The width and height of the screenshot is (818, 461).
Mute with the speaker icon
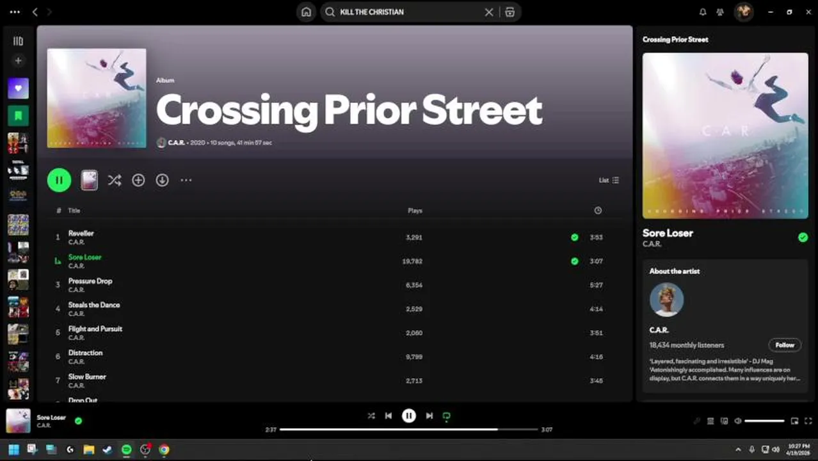[x=737, y=421]
